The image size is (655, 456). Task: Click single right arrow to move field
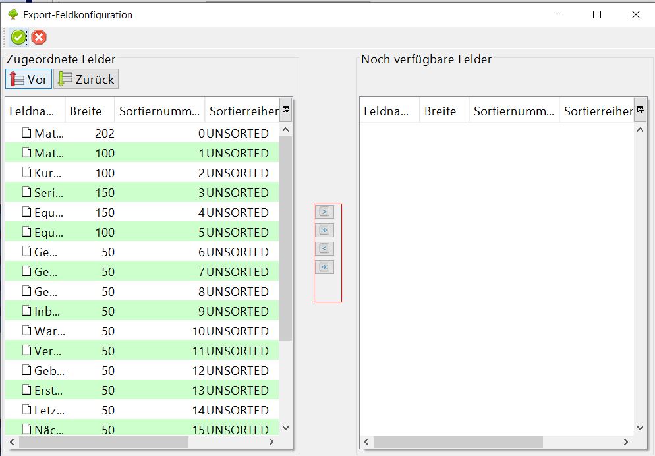pos(326,212)
